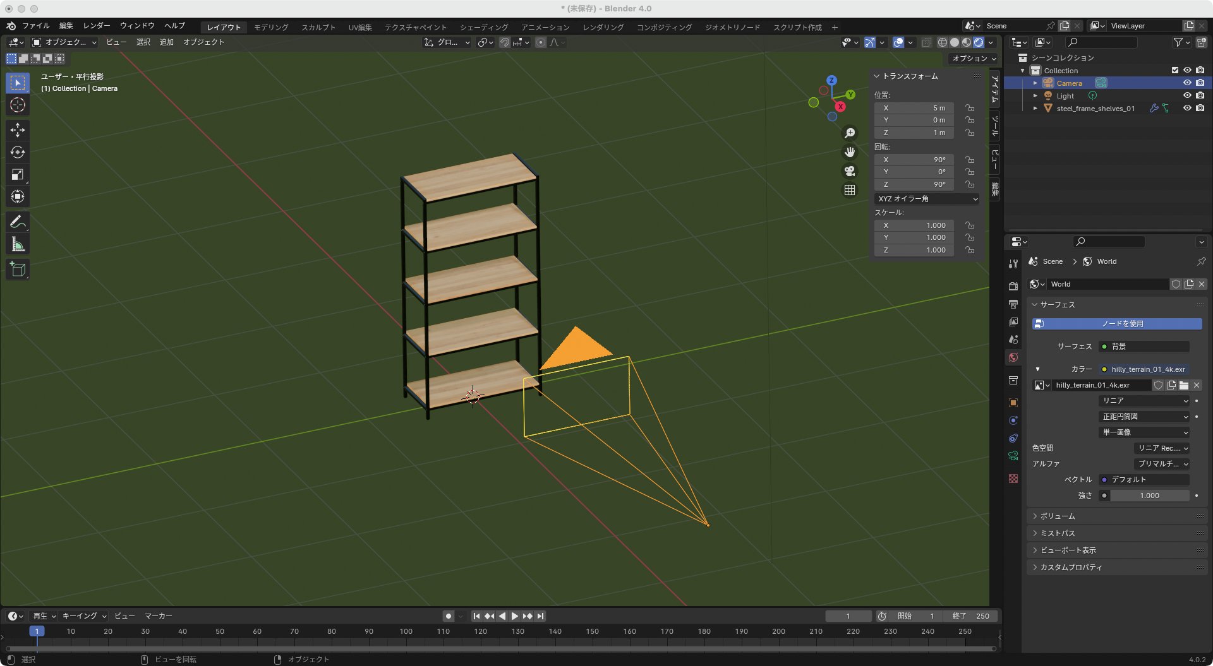Toggle the snapping magnet
This screenshot has height=666, width=1213.
(x=505, y=42)
